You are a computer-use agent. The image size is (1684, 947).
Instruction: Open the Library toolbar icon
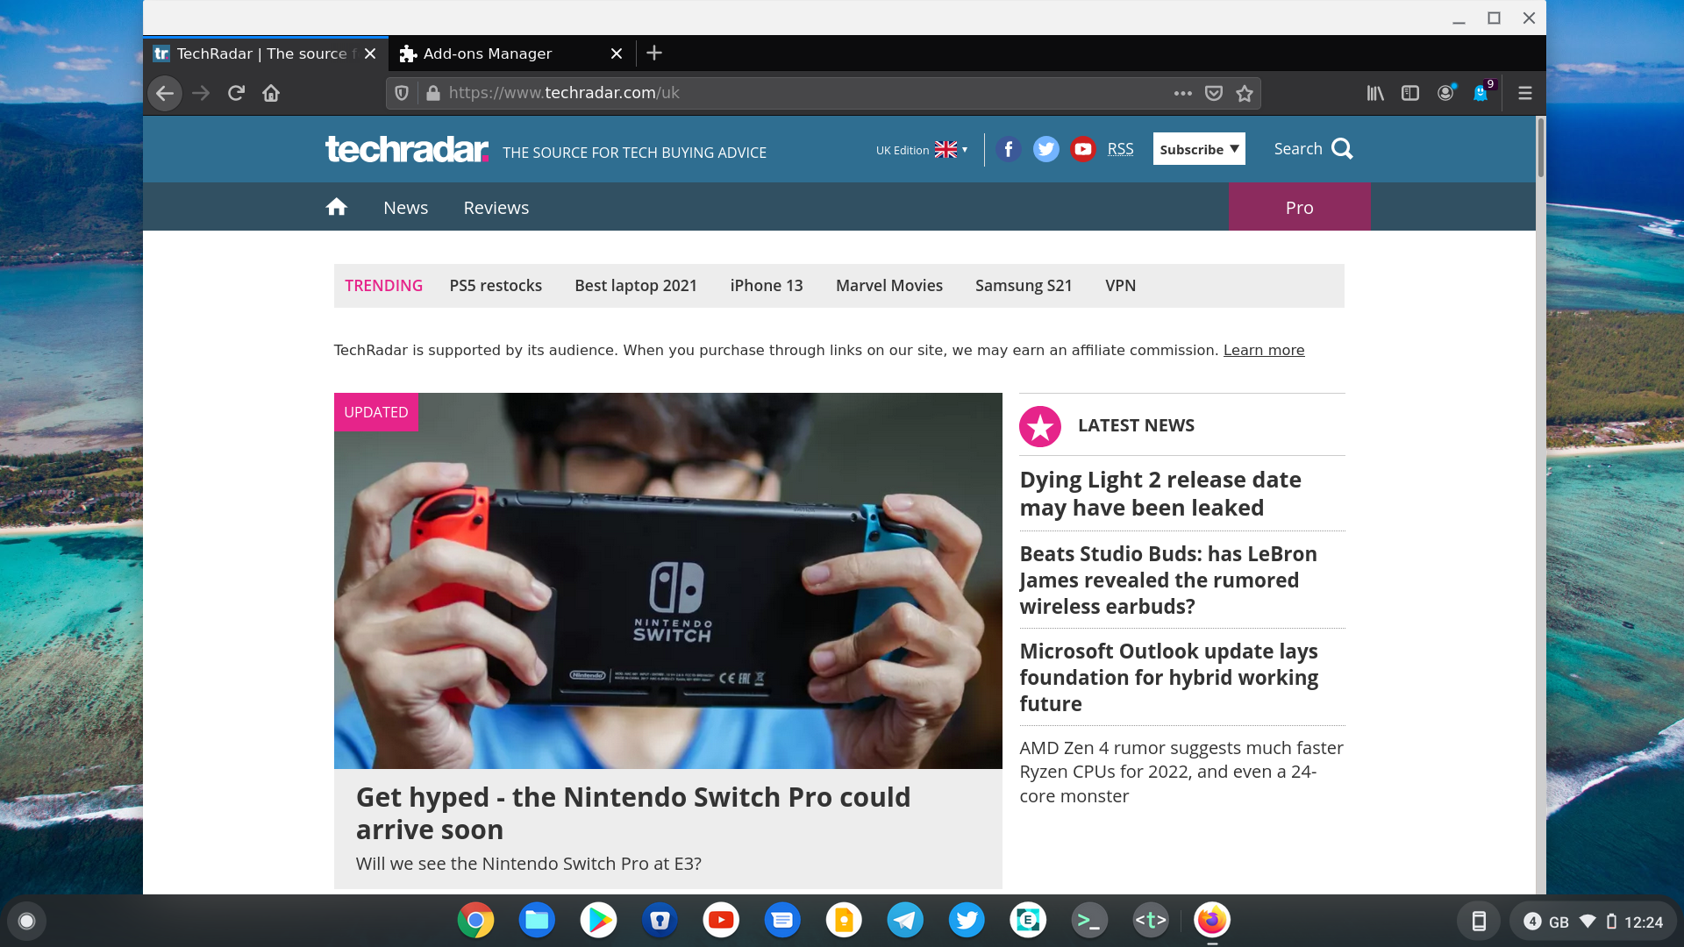coord(1375,93)
